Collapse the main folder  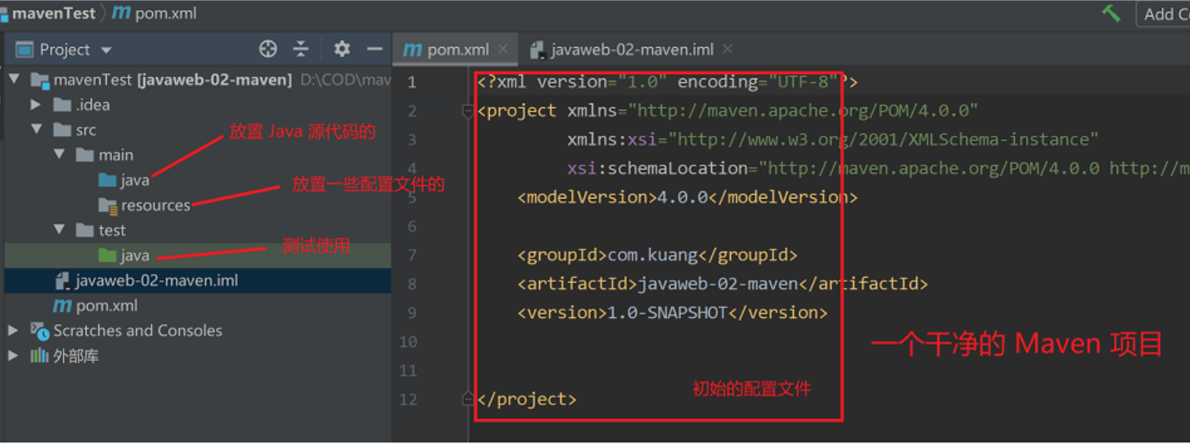[x=60, y=155]
